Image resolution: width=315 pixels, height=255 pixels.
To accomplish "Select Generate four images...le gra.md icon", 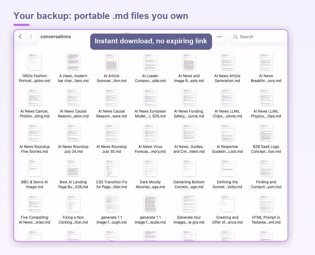I will pos(189,203).
